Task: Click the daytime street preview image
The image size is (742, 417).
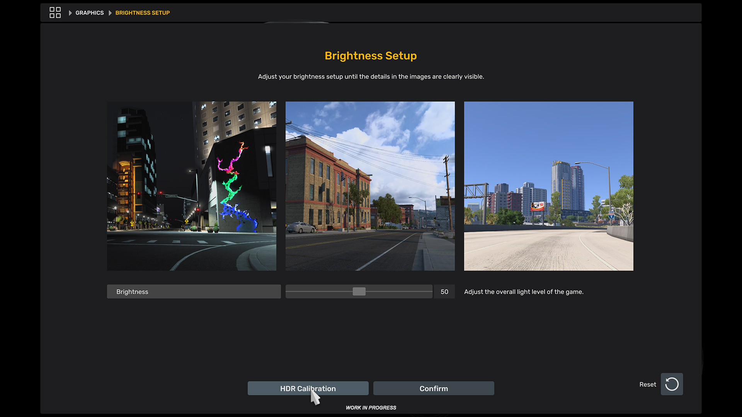Action: [x=370, y=186]
